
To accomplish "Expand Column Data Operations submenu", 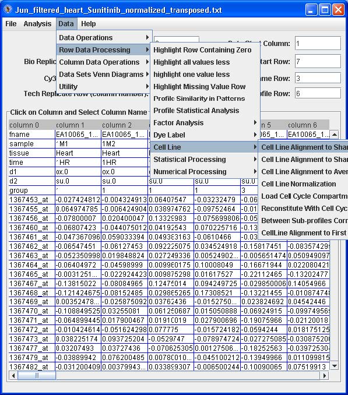I will click(104, 62).
